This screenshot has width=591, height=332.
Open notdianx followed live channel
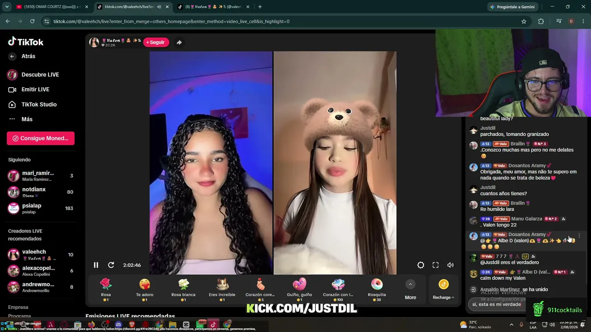(41, 192)
